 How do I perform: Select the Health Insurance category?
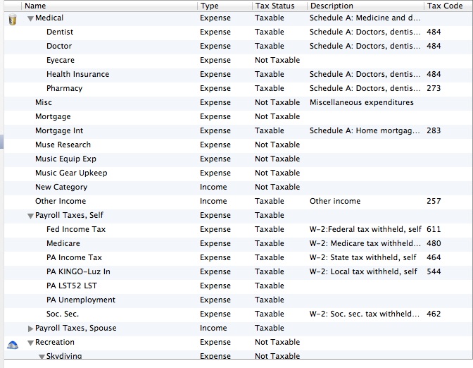(x=77, y=75)
